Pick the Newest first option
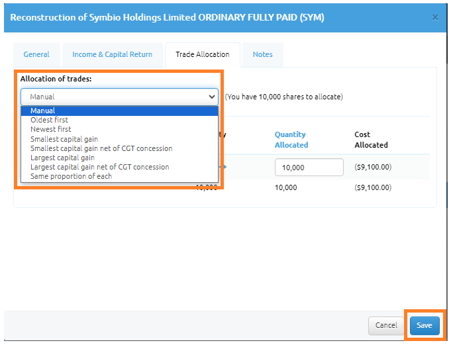Viewport: 453px width, 345px height. (x=51, y=130)
